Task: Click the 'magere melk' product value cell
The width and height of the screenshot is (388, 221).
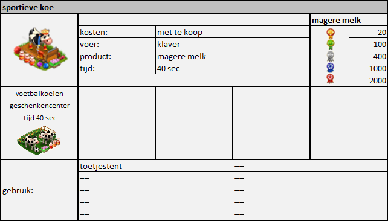Action: coord(233,56)
